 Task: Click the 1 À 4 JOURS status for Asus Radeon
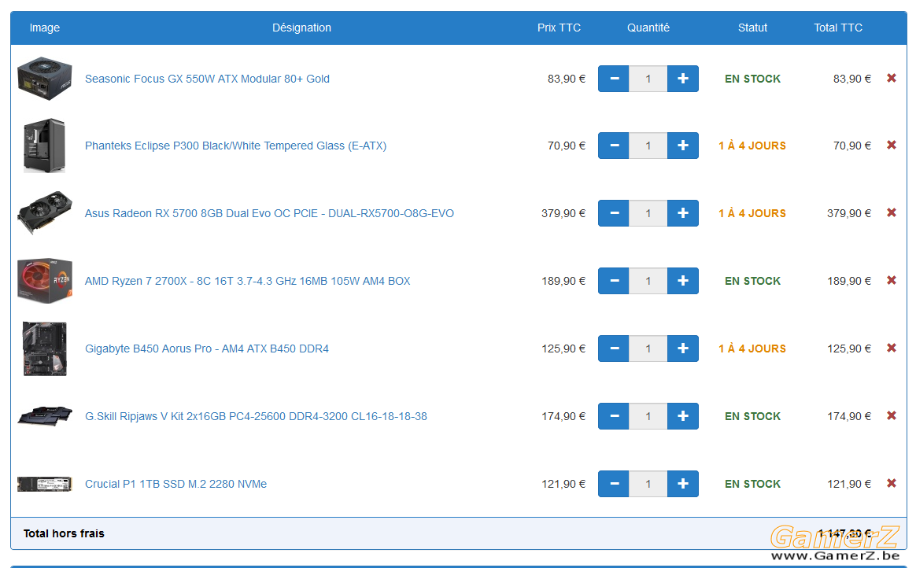point(752,213)
